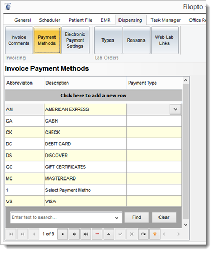Open Electronic Payment Settings

tap(75, 40)
